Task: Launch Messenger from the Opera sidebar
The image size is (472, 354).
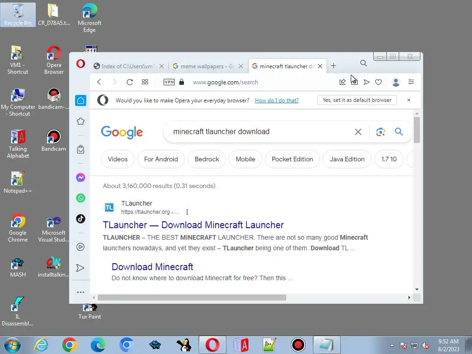Action: coord(81,177)
